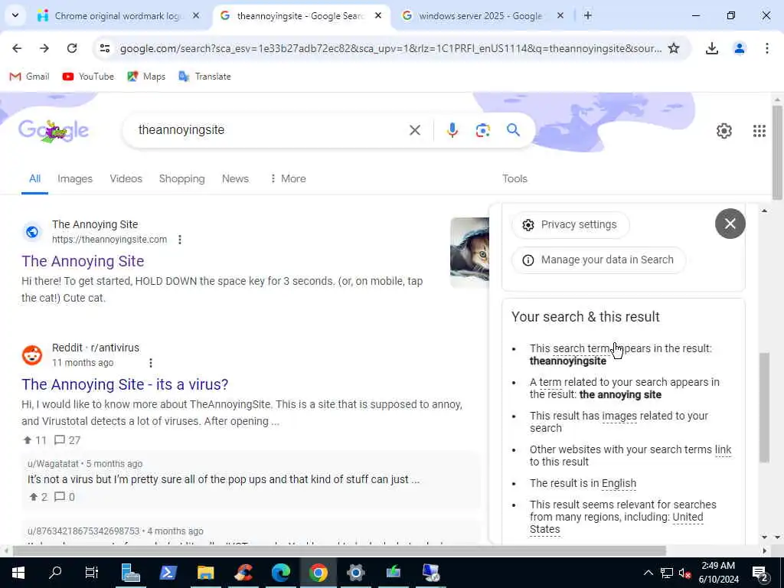This screenshot has height=588, width=784.
Task: Switch to the Videos tab
Action: 126,178
